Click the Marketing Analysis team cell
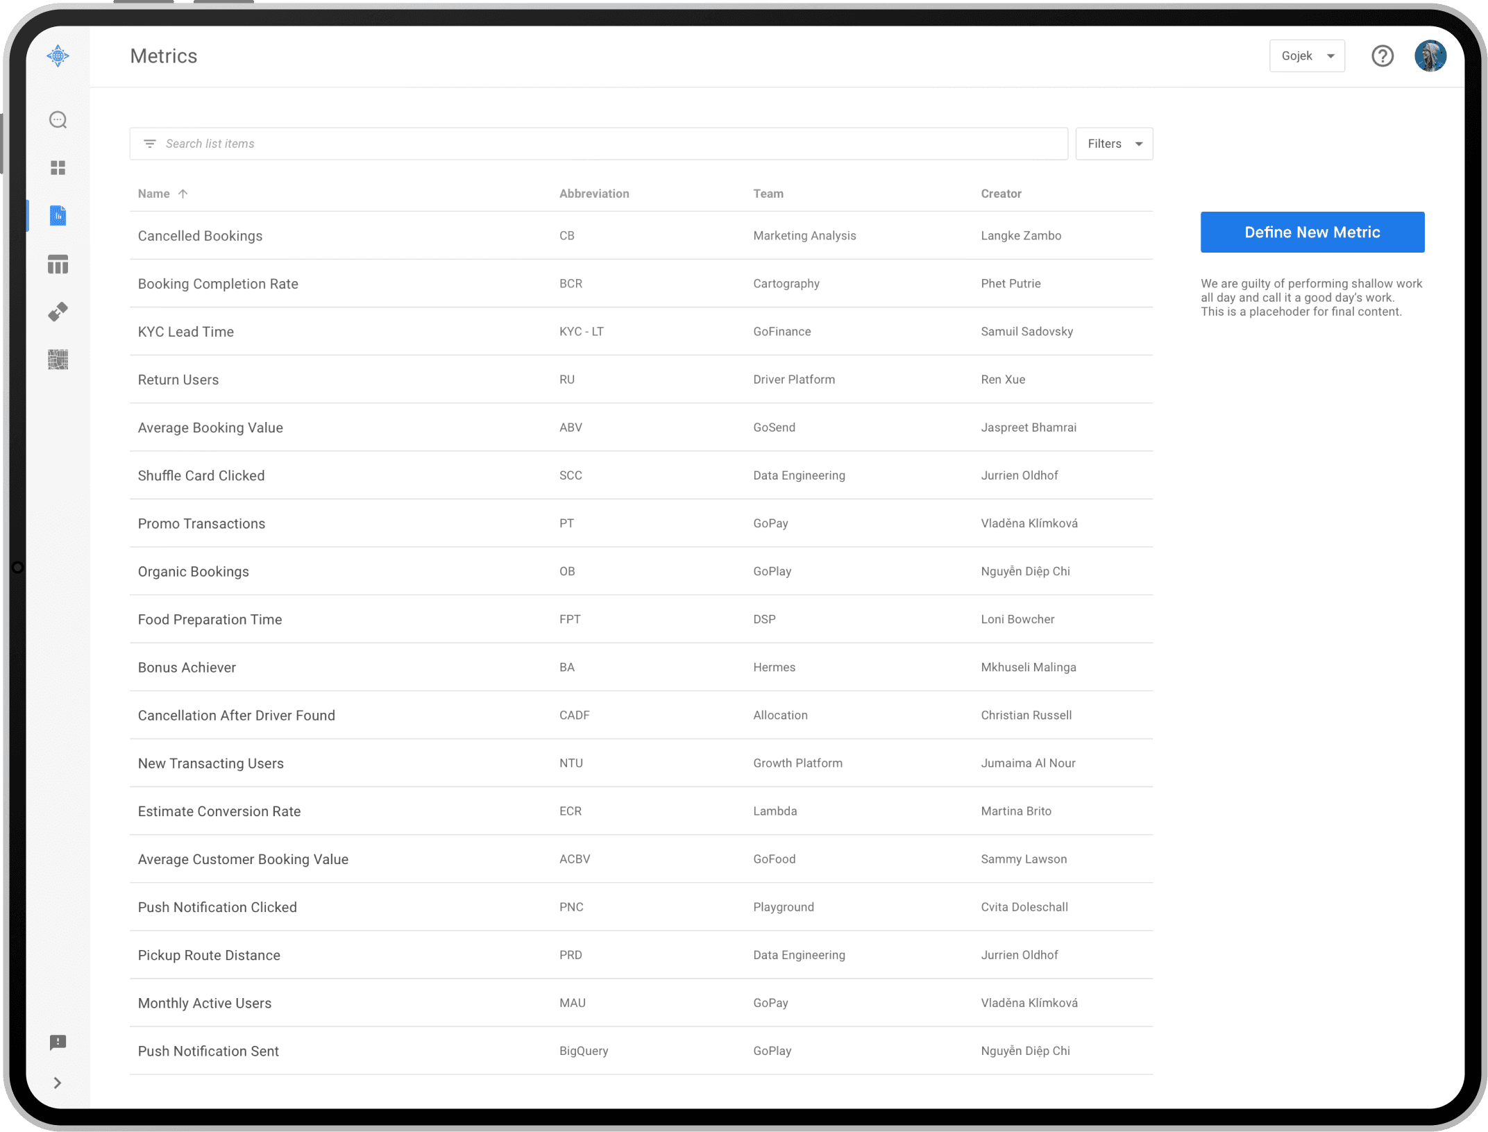This screenshot has height=1132, width=1488. tap(804, 235)
